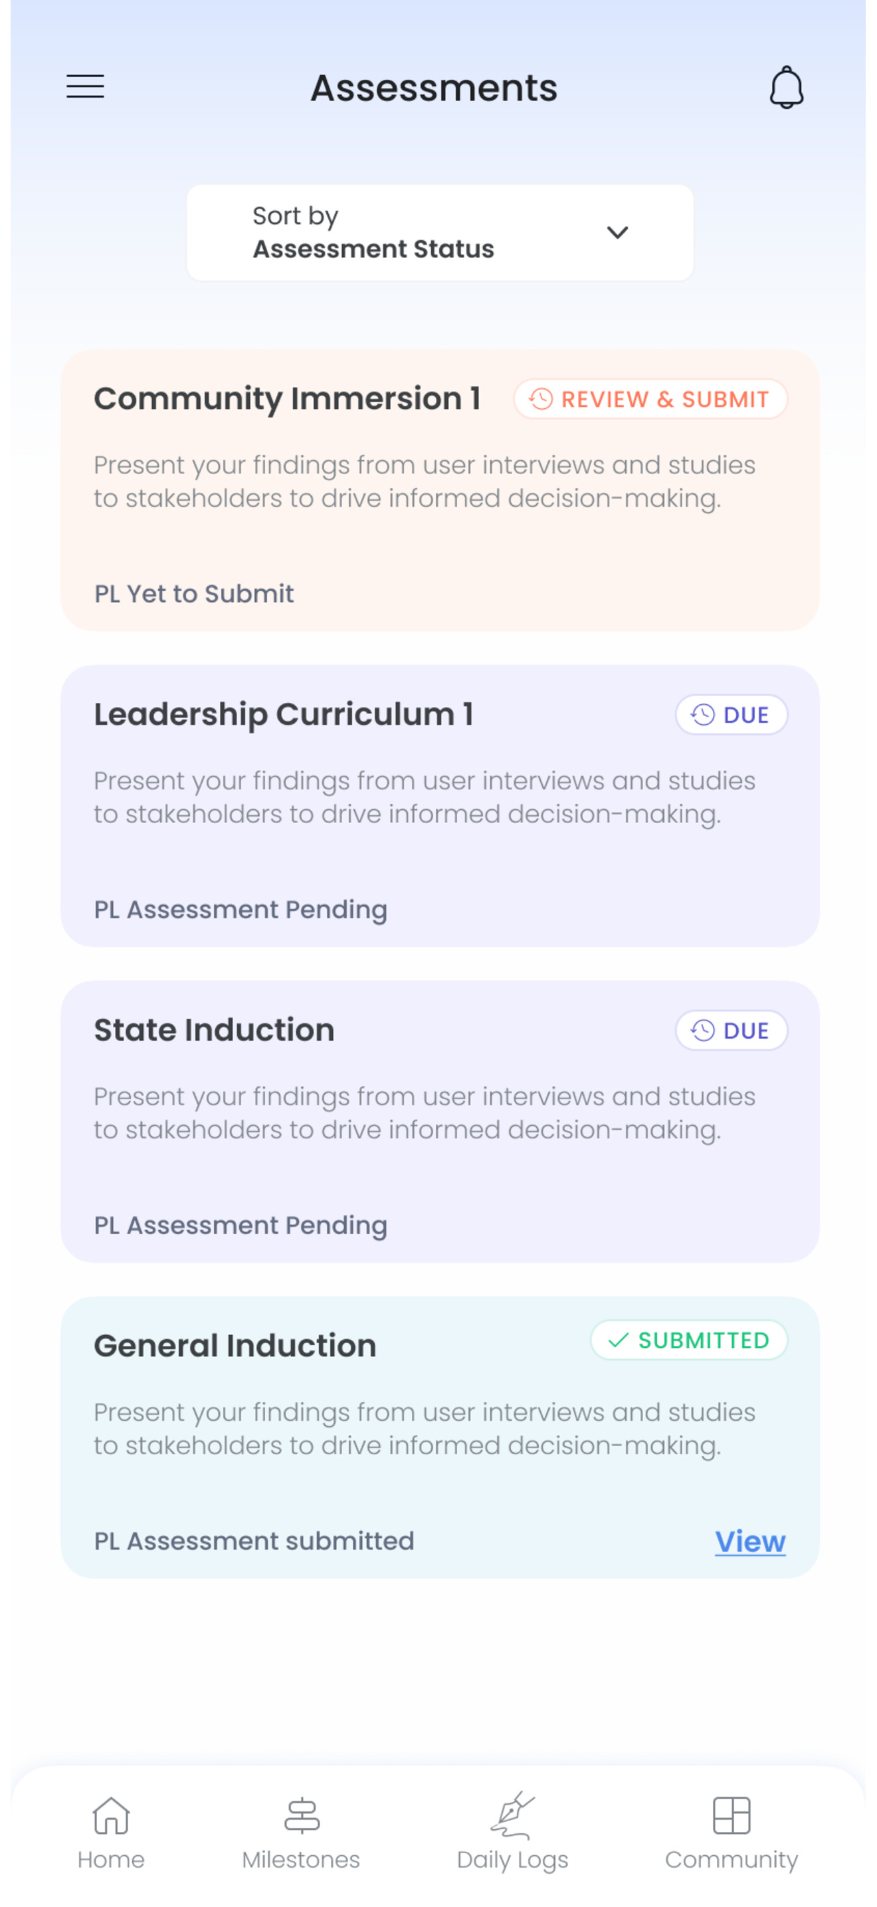Open Daily Logs pen icon
The width and height of the screenshot is (877, 1907).
coord(512,1815)
